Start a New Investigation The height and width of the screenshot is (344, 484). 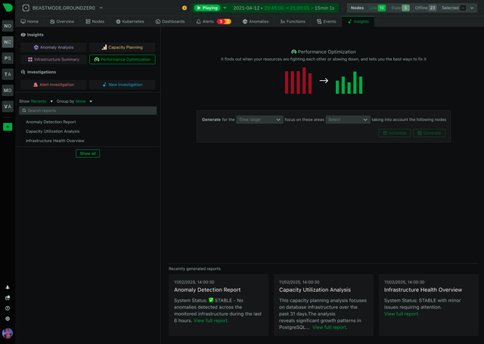tap(123, 85)
